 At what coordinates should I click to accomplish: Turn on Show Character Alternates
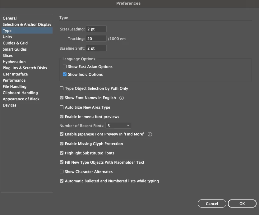(62, 172)
